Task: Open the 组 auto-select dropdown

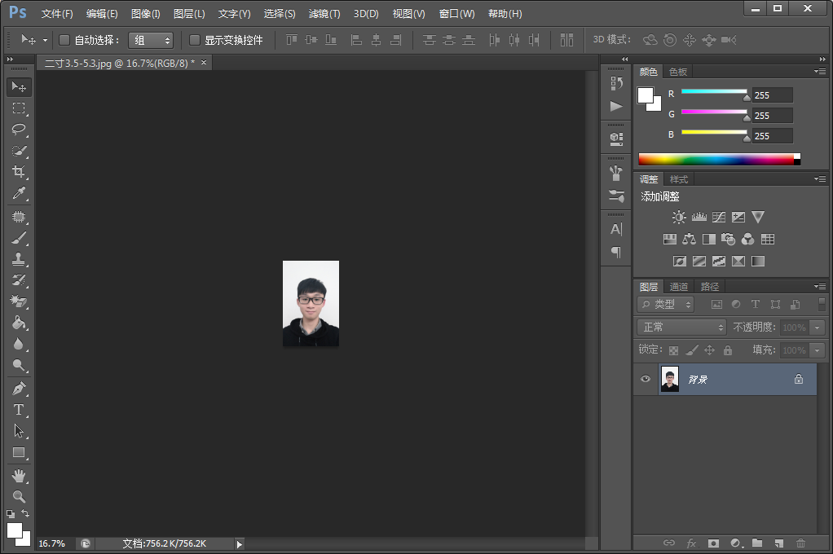Action: click(151, 41)
